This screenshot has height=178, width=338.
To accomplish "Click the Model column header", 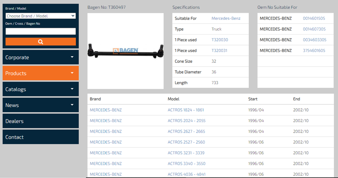I will coord(174,99).
